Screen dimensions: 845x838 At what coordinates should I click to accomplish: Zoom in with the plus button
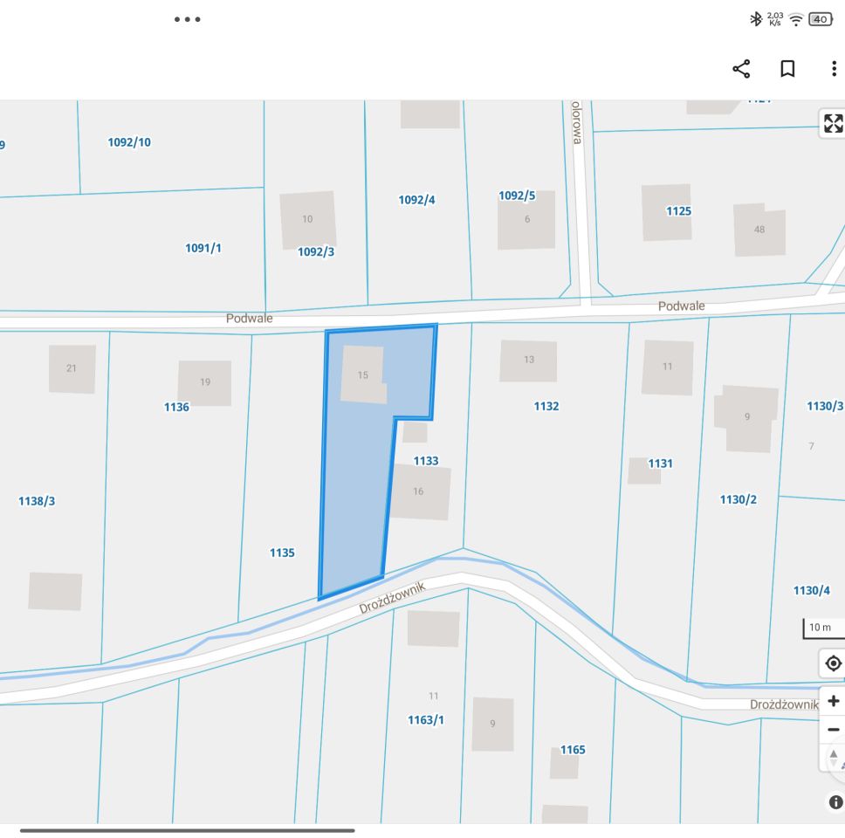[833, 701]
